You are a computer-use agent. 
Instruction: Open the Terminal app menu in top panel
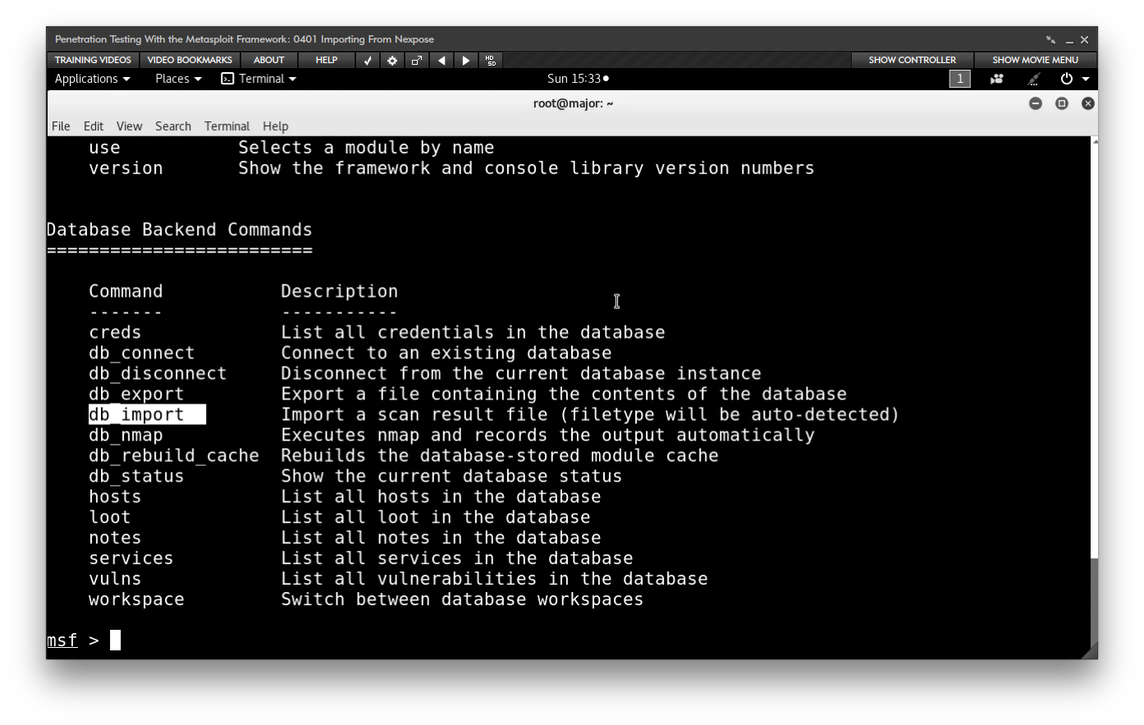[x=259, y=79]
